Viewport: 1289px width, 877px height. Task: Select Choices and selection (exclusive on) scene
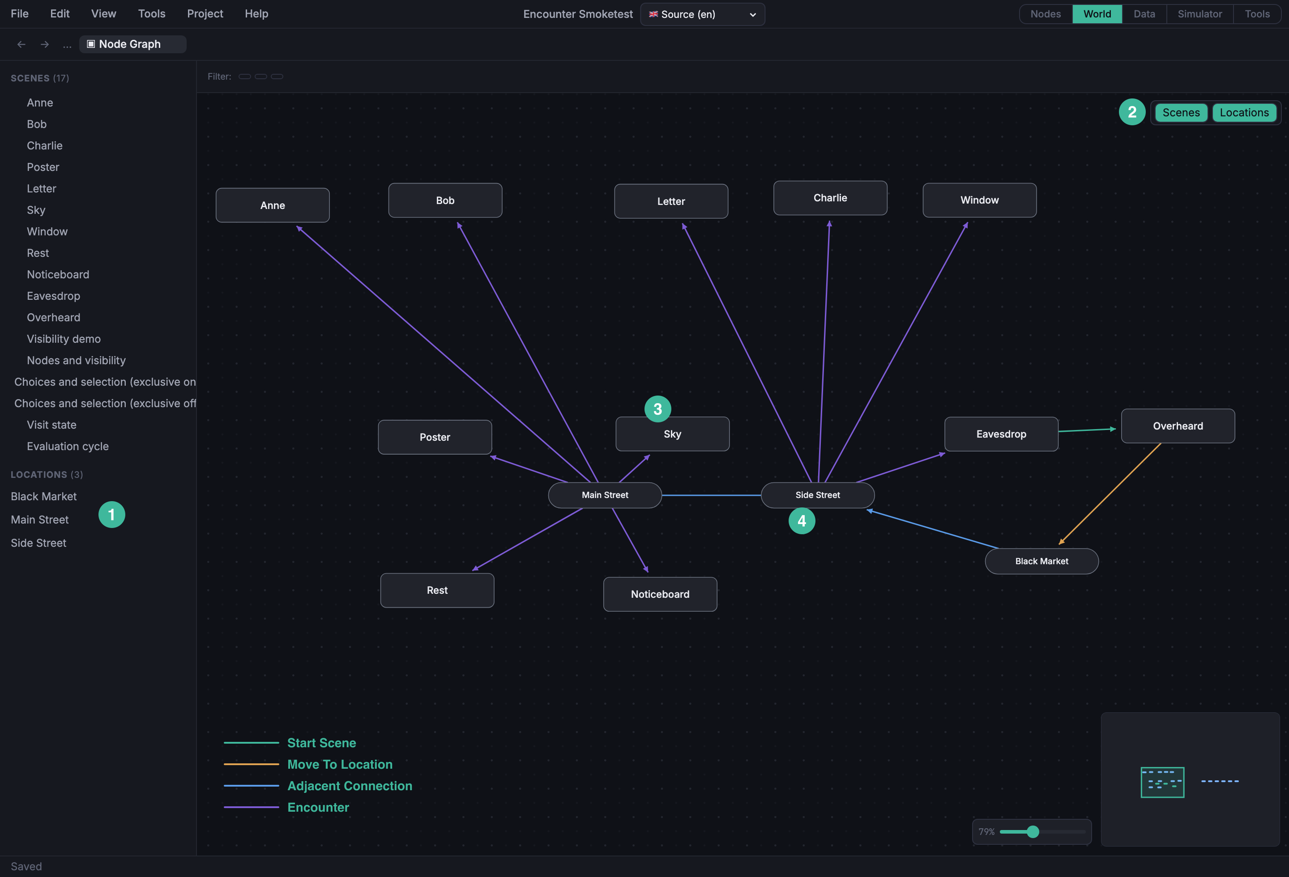point(105,382)
